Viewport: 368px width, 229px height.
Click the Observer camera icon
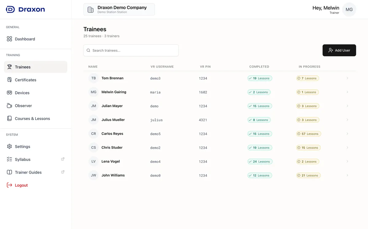tap(10, 106)
